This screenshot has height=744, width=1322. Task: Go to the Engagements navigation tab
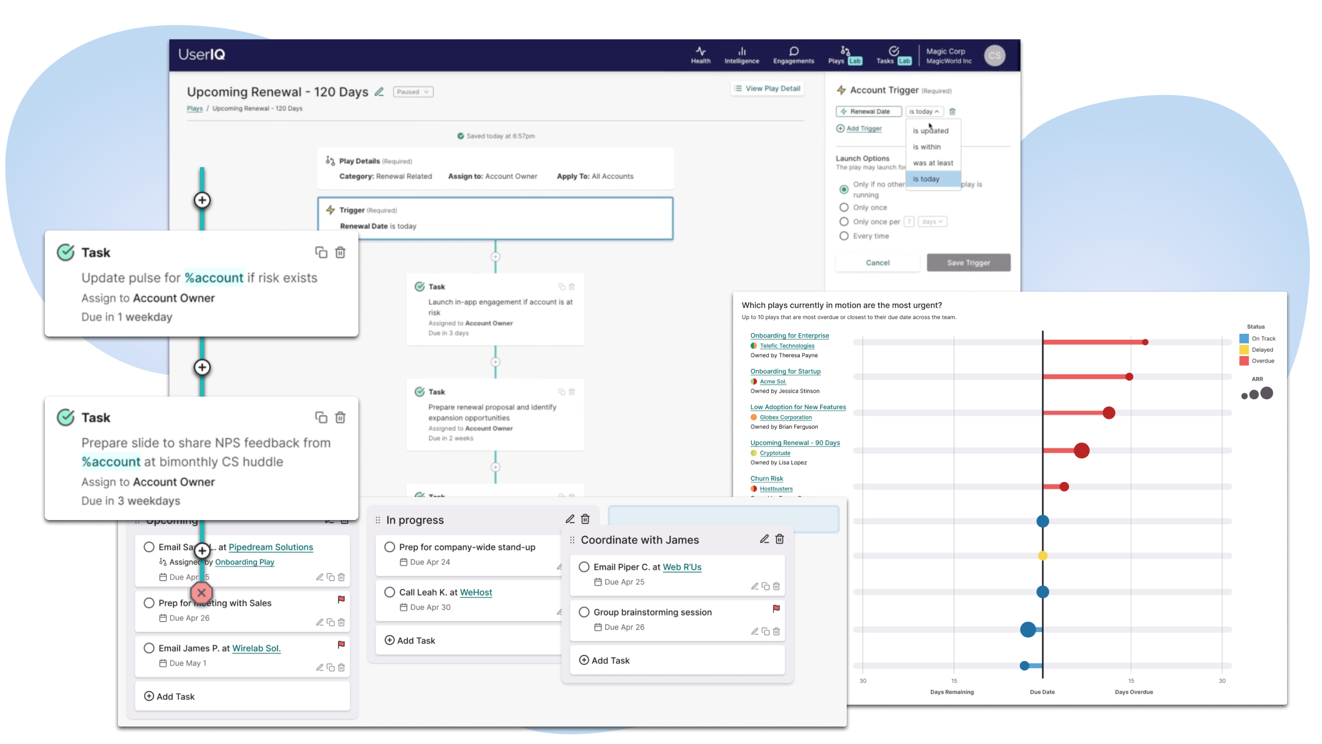(x=793, y=55)
